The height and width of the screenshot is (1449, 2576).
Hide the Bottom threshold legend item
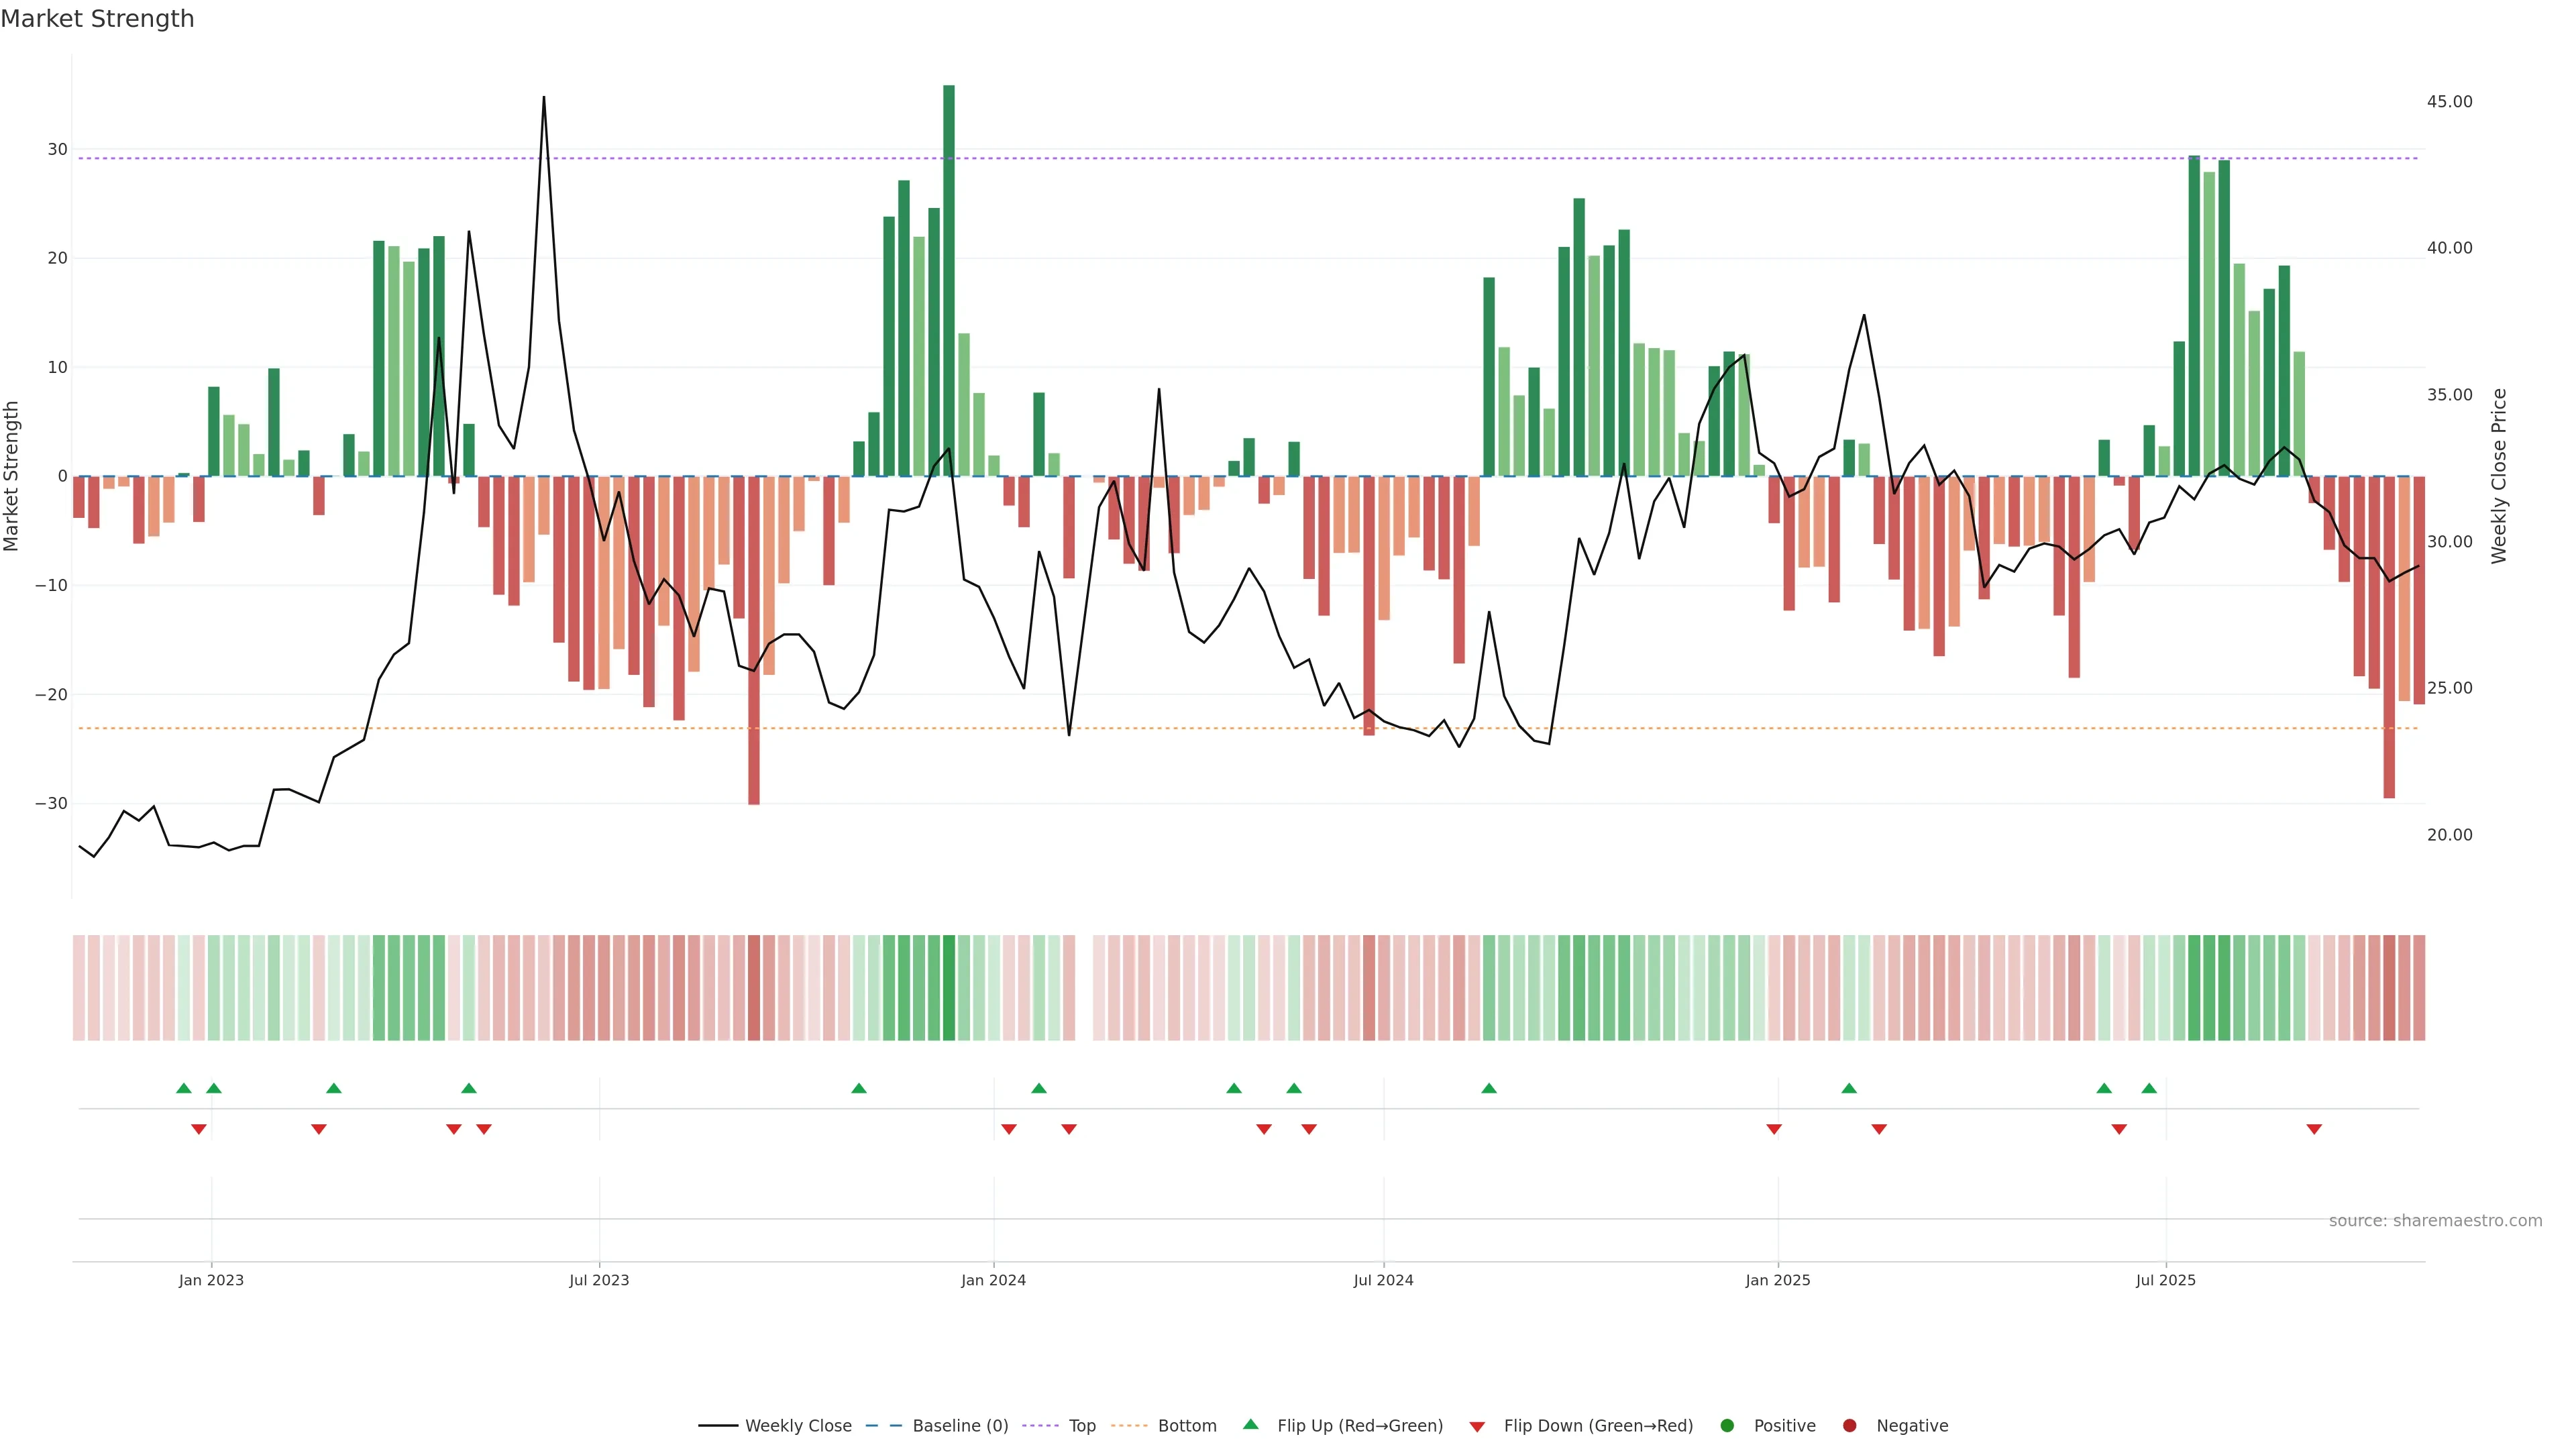[x=1186, y=1426]
